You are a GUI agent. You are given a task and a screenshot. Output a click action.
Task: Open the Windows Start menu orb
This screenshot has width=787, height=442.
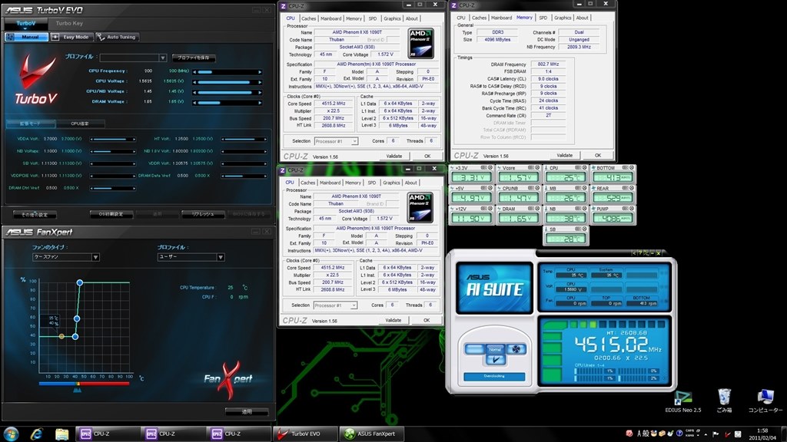(11, 434)
